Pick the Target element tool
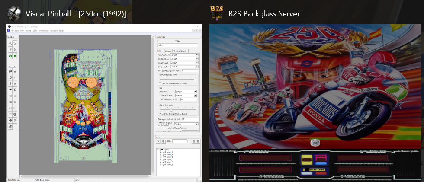 [x=15, y=102]
